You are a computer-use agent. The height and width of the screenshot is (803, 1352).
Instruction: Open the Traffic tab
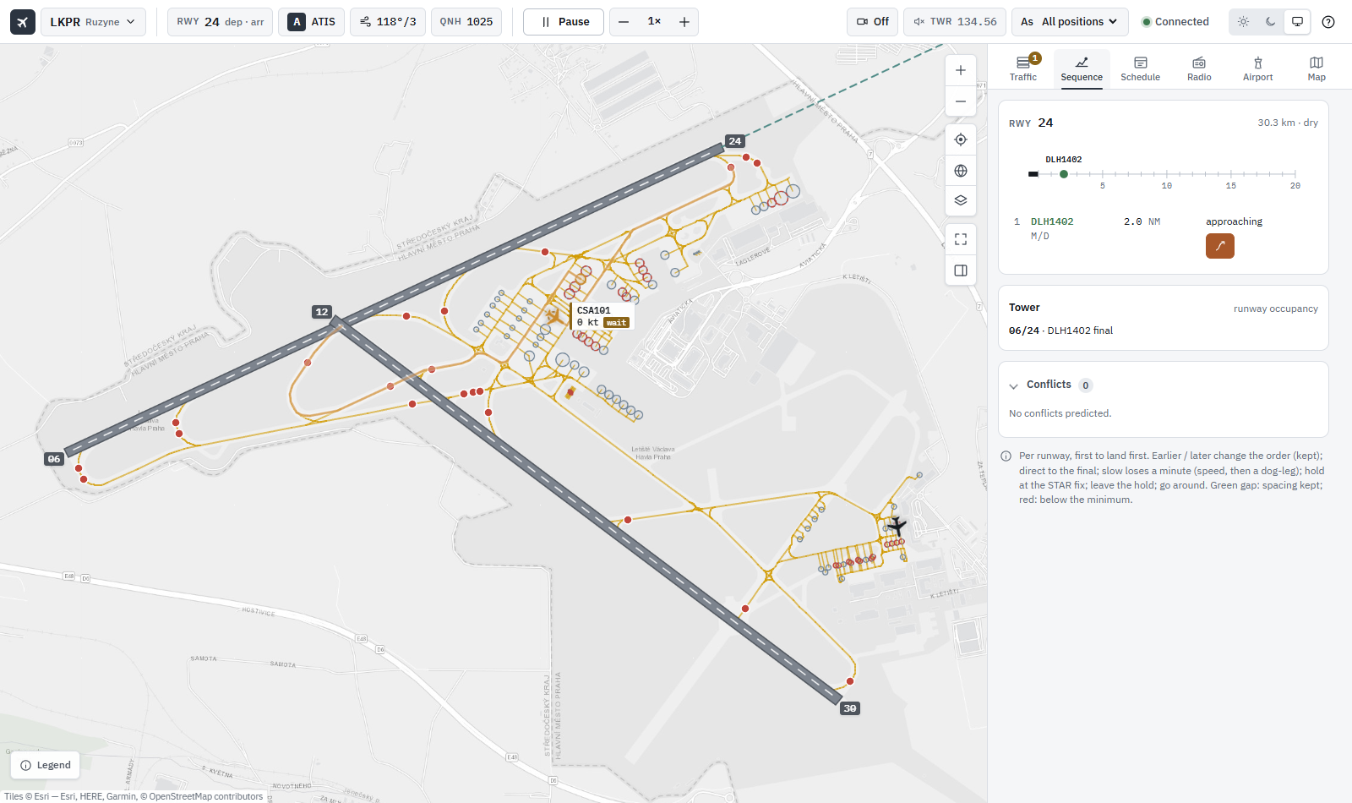(1022, 68)
